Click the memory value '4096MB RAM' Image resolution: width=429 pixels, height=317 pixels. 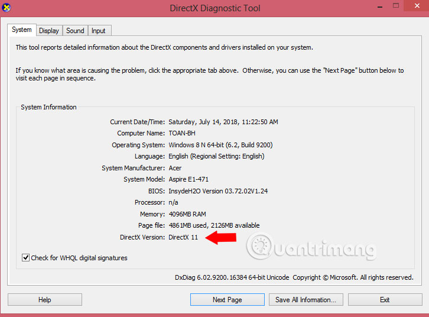(x=187, y=214)
